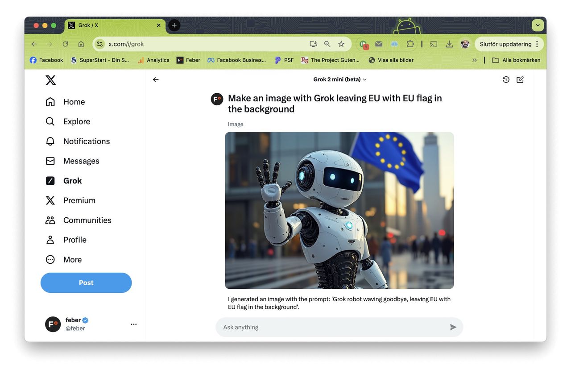This screenshot has height=374, width=571.
Task: Click the back arrow in Grok
Action: tap(156, 79)
